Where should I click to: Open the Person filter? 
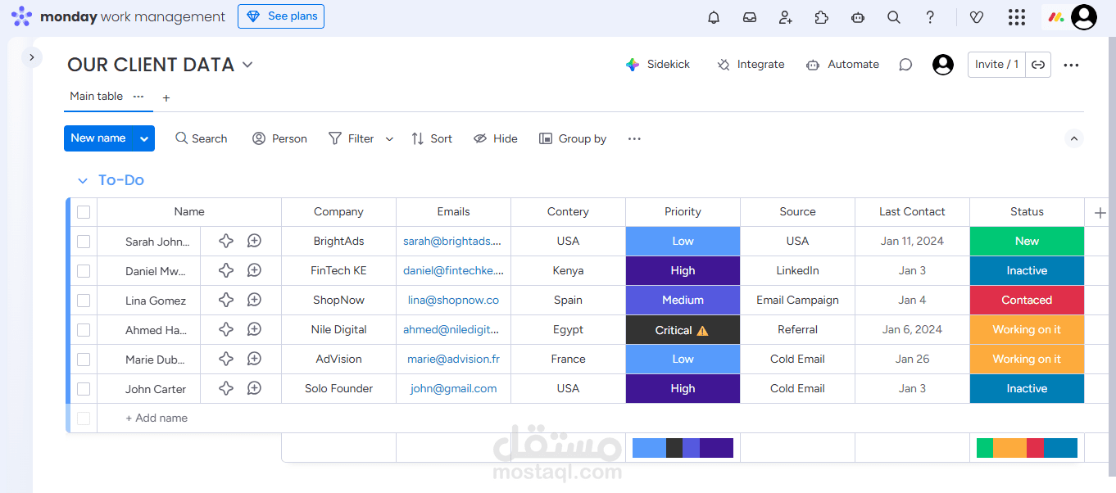click(279, 138)
